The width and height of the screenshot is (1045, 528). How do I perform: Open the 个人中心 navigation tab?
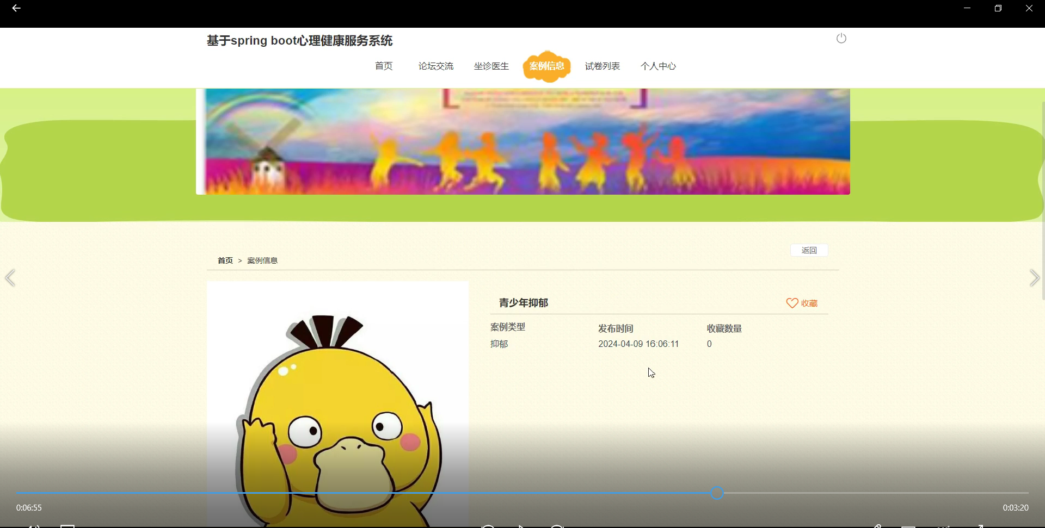click(x=658, y=66)
